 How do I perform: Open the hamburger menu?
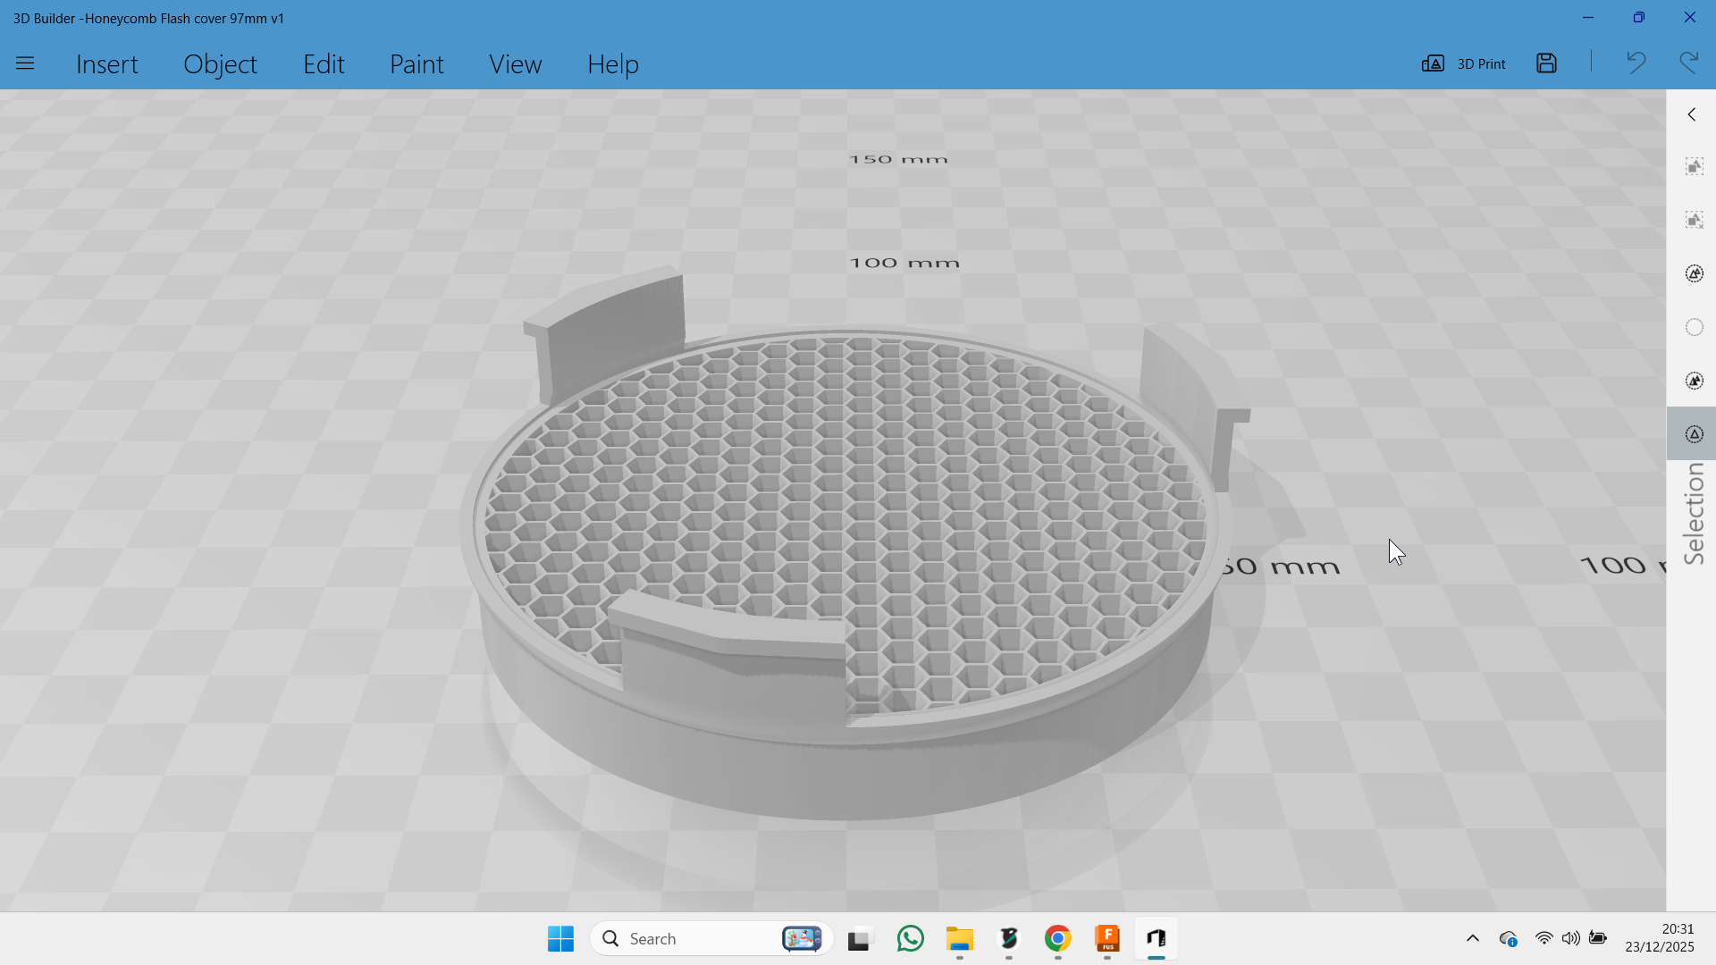[25, 63]
